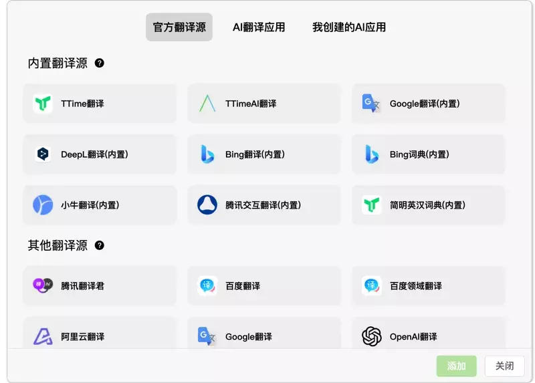
Task: Pick the Bing翻译(内置) logo icon
Action: point(207,154)
